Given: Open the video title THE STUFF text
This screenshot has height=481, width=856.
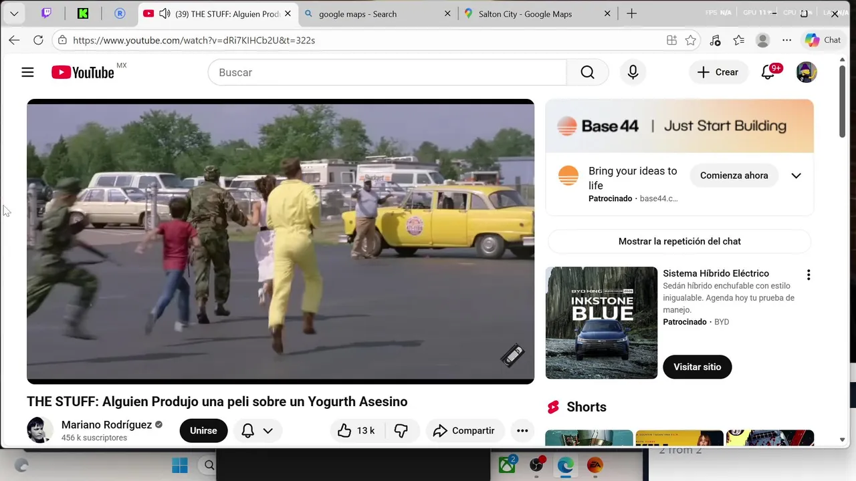Looking at the screenshot, I should click(217, 402).
